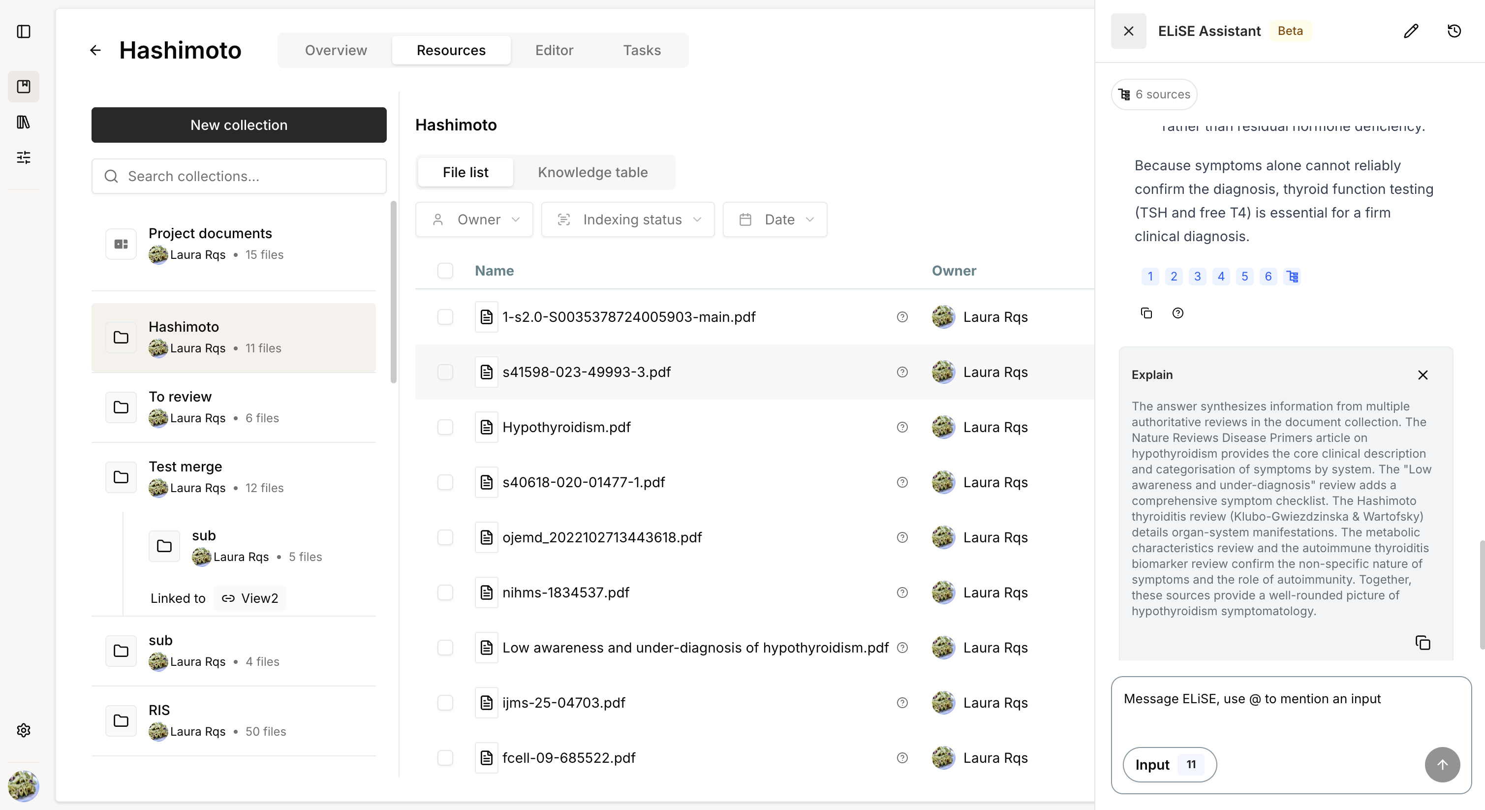
Task: Check the box for ojemd_2022102713443618.pdf
Action: pos(445,537)
